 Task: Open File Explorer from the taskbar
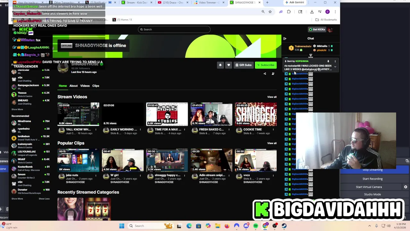(x=217, y=226)
